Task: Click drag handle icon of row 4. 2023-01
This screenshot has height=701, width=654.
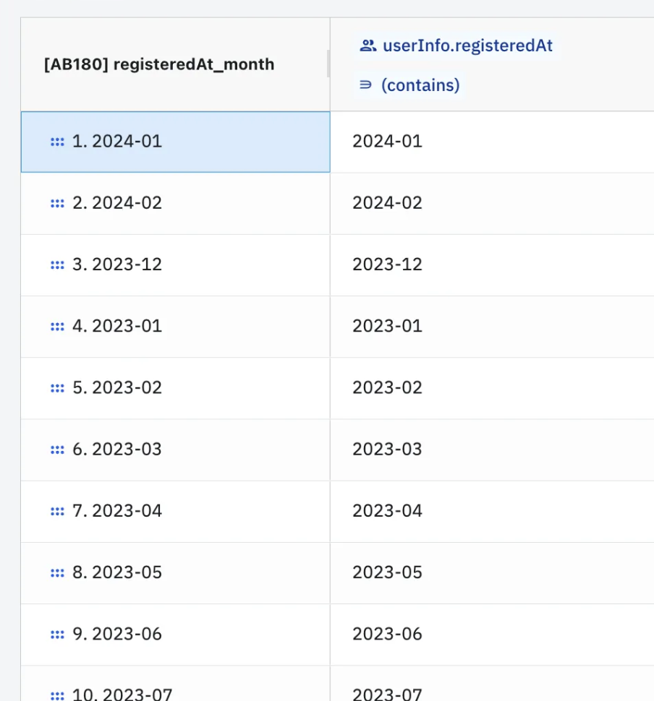Action: 57,327
